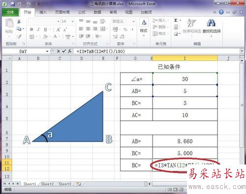This screenshot has width=246, height=194.
Task: Click the Decrease Indent icon
Action: pos(81,36)
